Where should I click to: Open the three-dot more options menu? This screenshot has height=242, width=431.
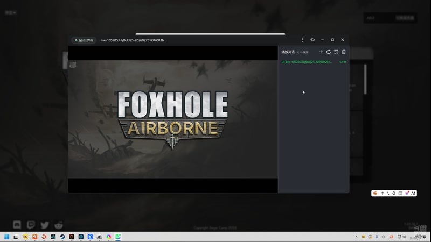pyautogui.click(x=302, y=40)
